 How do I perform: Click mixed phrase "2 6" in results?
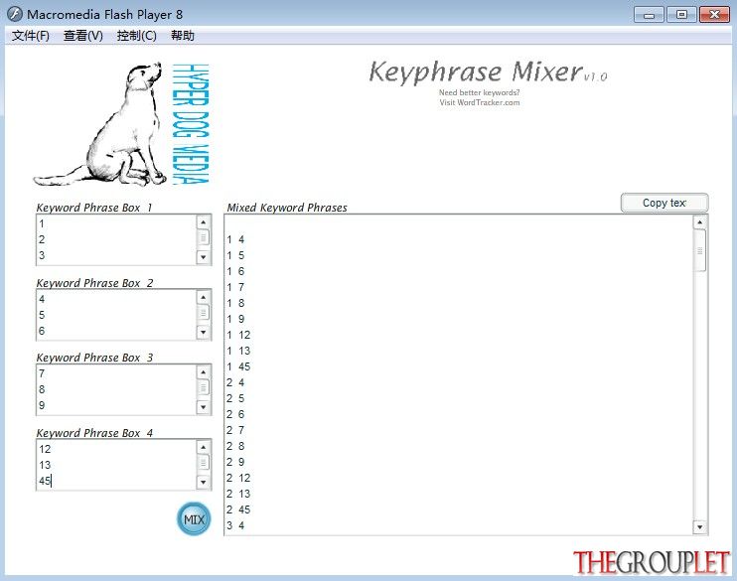[x=235, y=414]
